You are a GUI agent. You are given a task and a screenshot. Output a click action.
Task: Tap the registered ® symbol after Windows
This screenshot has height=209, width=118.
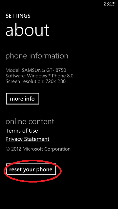pyautogui.click(x=49, y=75)
